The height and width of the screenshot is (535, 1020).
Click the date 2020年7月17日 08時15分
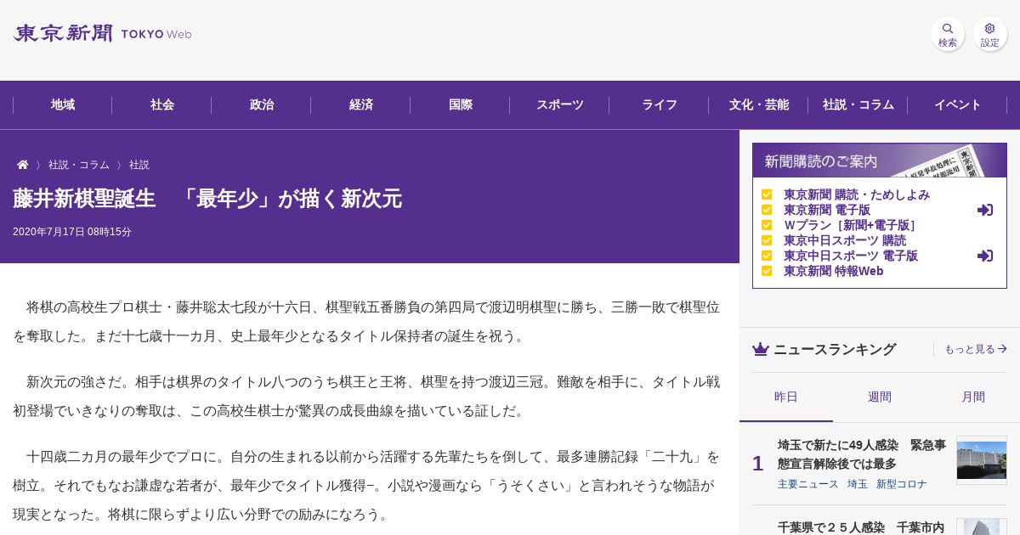coord(72,232)
